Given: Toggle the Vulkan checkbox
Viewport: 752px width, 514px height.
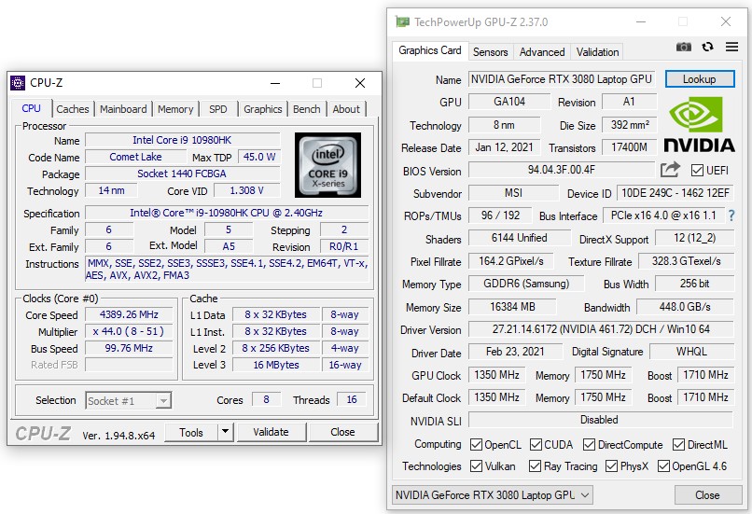Looking at the screenshot, I should [x=477, y=466].
